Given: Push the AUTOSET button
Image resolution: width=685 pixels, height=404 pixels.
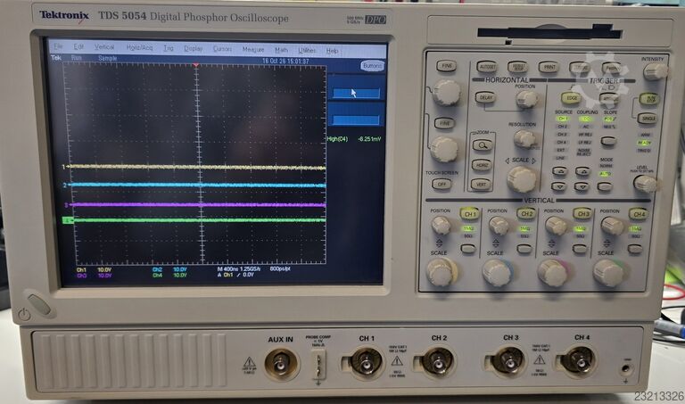Looking at the screenshot, I should 487,67.
